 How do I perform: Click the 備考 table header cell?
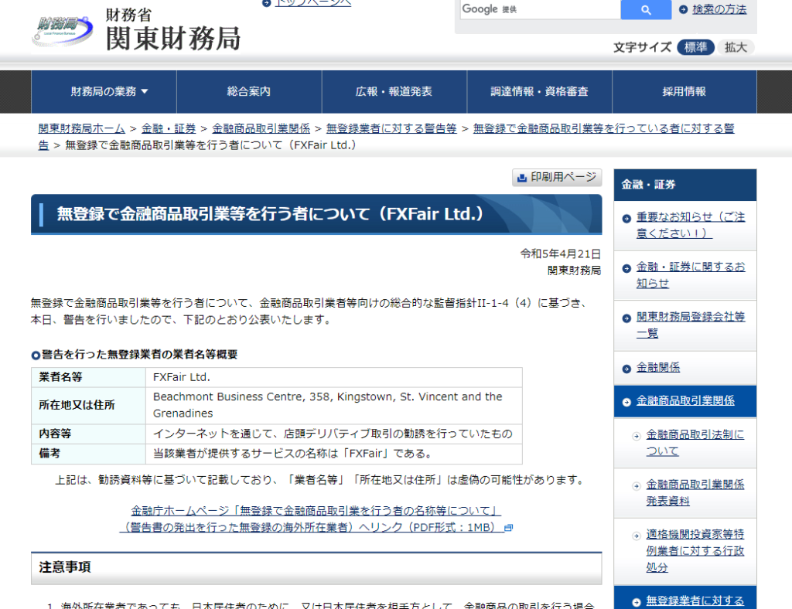pos(88,454)
